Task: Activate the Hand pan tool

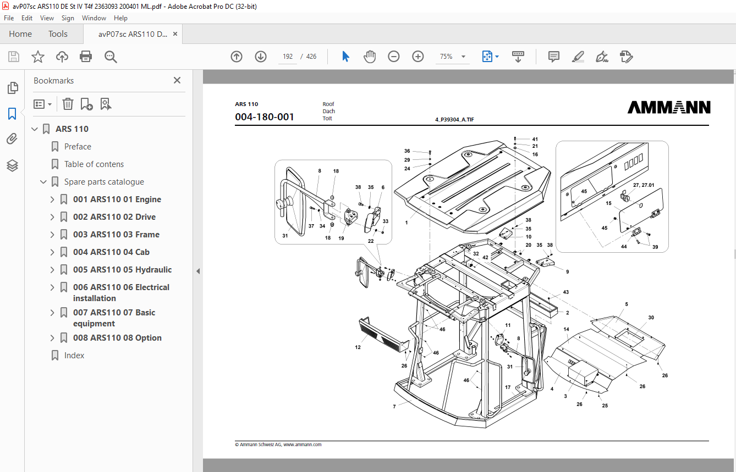Action: (x=370, y=57)
